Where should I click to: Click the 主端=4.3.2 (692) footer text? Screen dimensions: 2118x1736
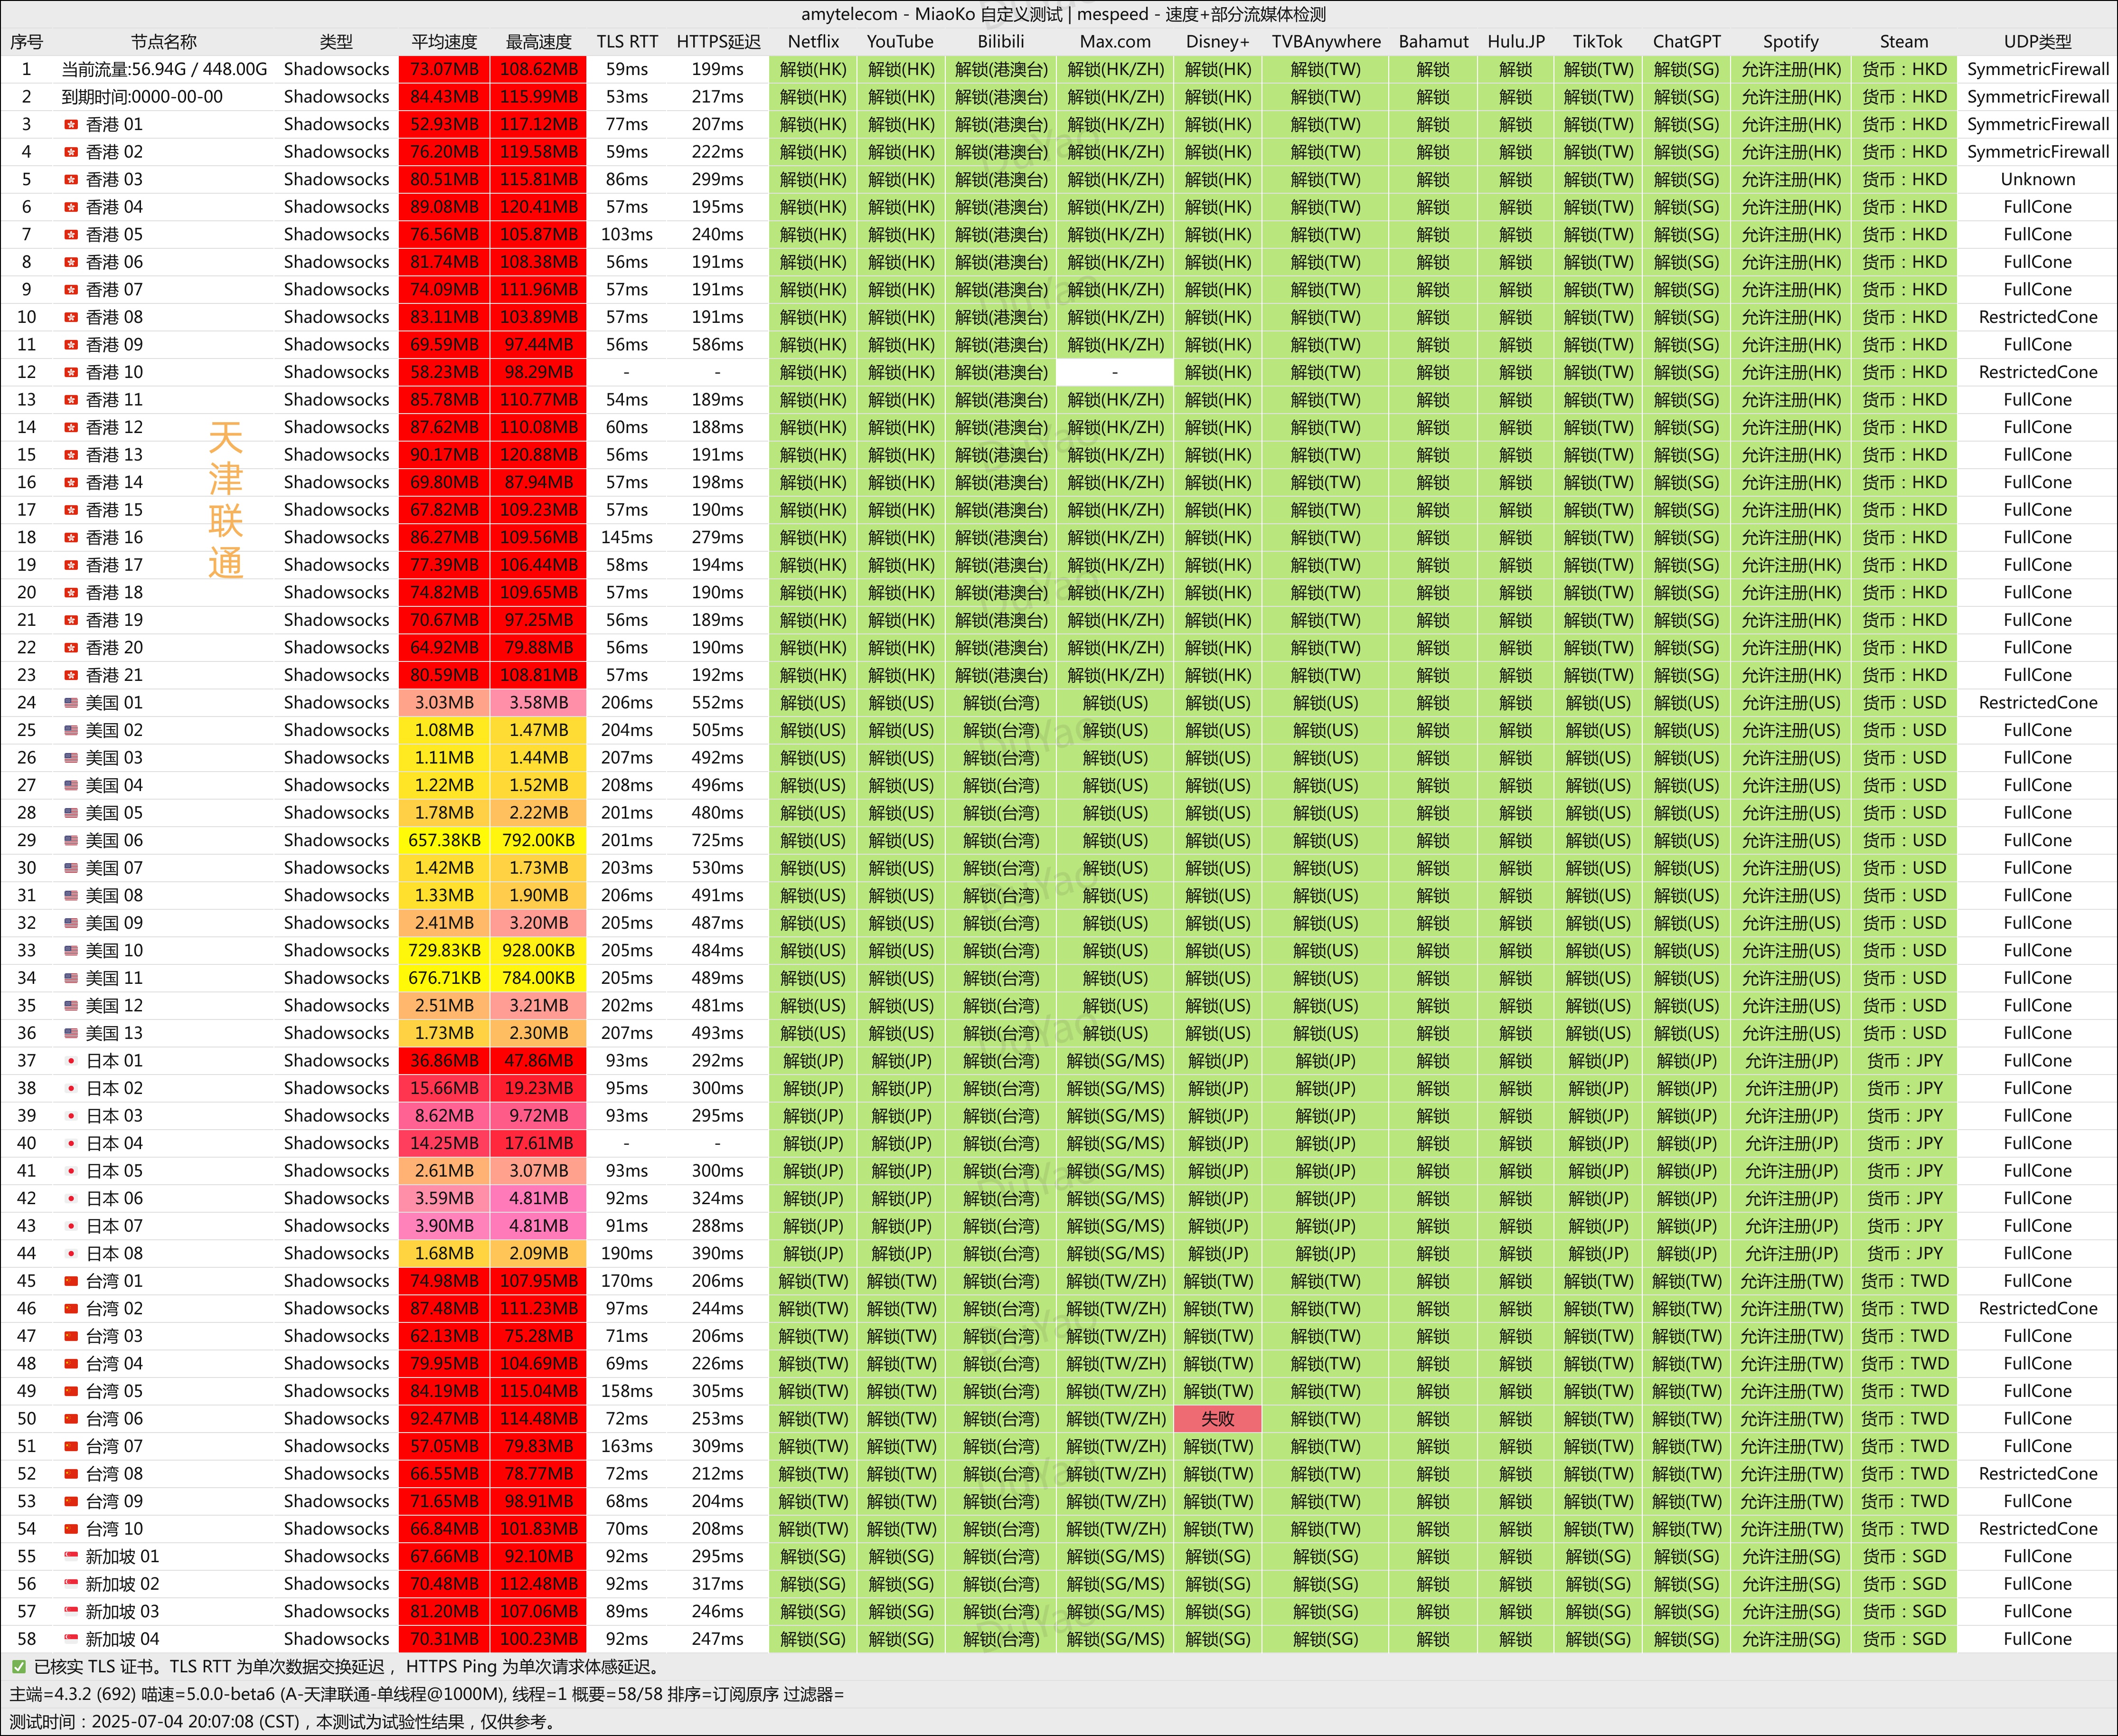pos(74,1694)
